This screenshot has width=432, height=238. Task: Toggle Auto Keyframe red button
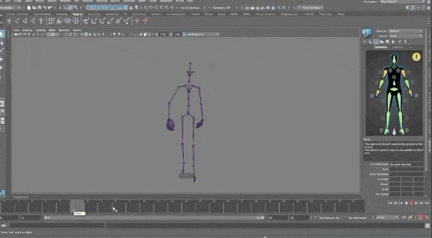pos(420,218)
